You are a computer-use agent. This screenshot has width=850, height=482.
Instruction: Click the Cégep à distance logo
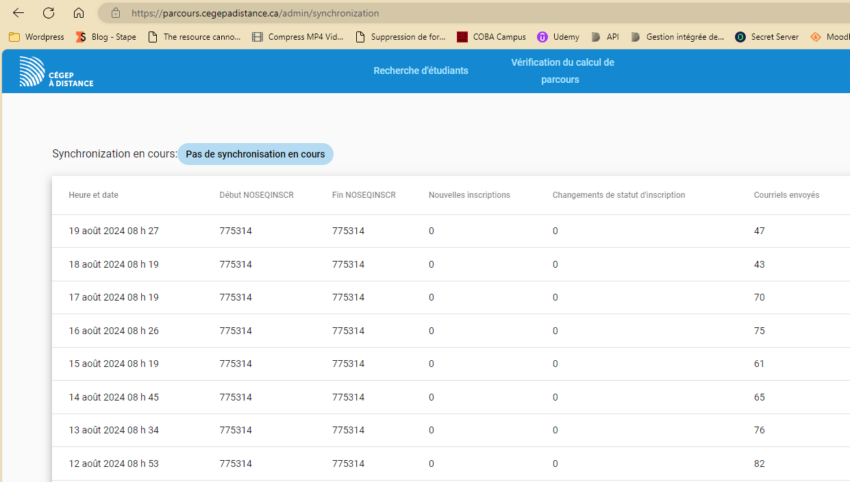click(x=56, y=71)
